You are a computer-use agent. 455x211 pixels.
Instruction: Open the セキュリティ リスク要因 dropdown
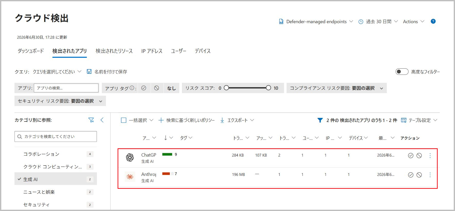(60, 101)
